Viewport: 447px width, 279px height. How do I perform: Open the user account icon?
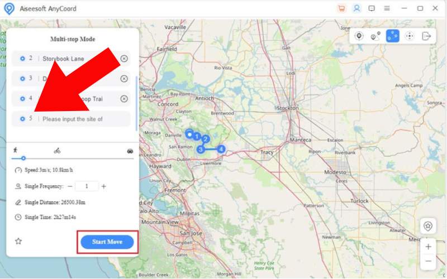[356, 8]
